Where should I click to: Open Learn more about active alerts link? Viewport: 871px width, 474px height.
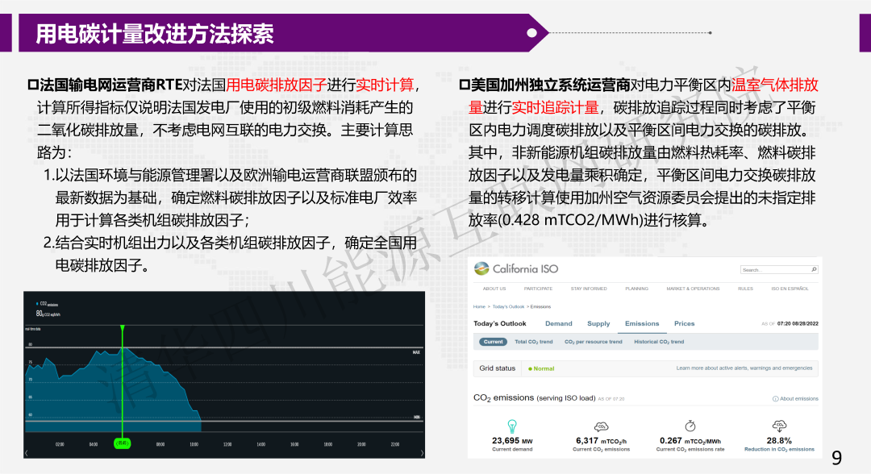(744, 368)
